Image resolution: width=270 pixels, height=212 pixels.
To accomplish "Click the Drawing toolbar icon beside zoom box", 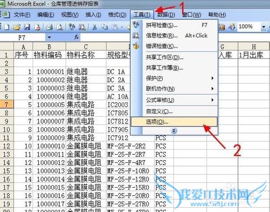I will 232,27.
